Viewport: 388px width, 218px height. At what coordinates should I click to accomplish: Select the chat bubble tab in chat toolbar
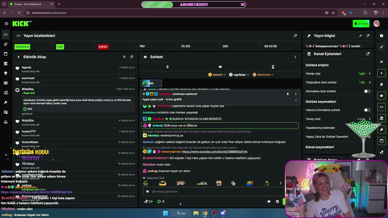220,67
